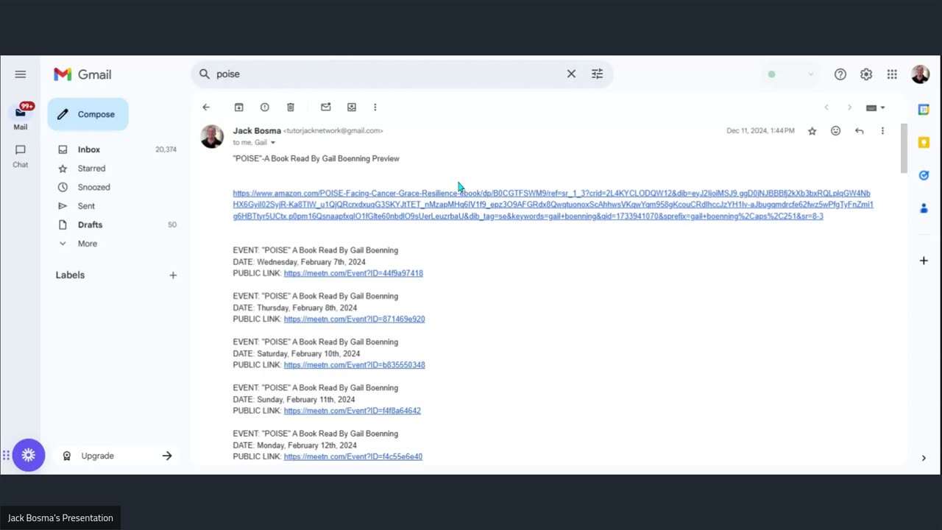Click the search mail input field
The height and width of the screenshot is (530, 942).
click(x=386, y=74)
